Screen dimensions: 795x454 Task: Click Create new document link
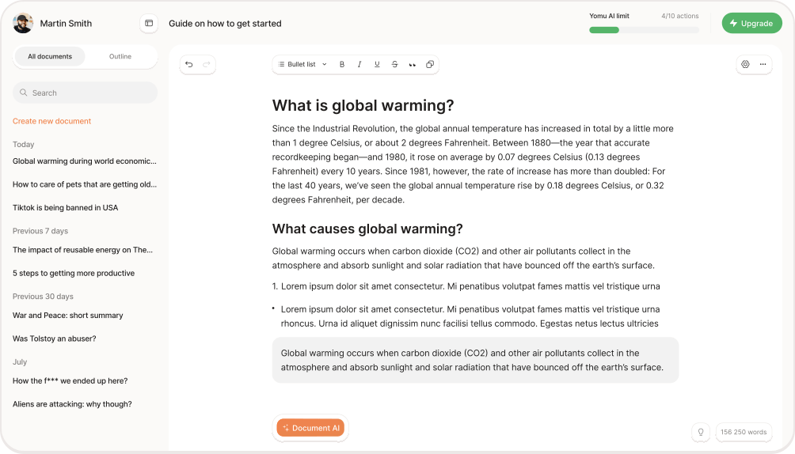tap(51, 121)
